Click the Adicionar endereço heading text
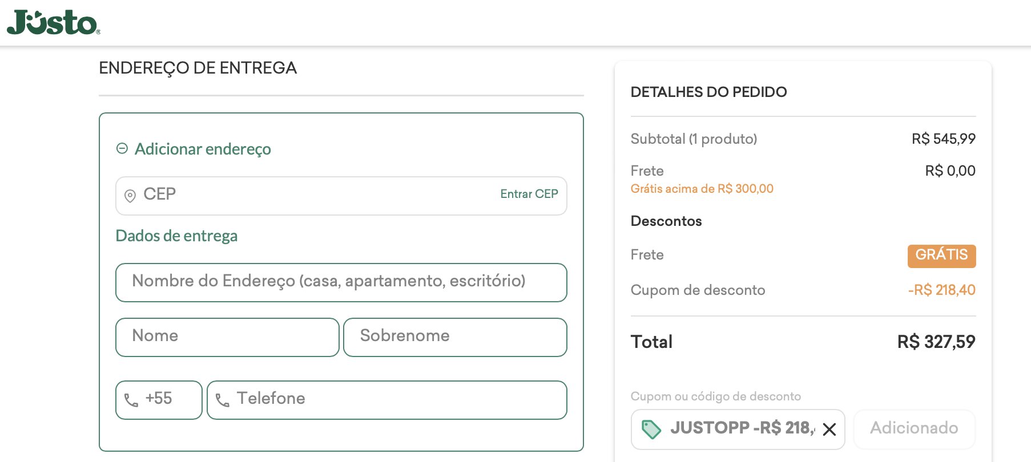 (203, 149)
